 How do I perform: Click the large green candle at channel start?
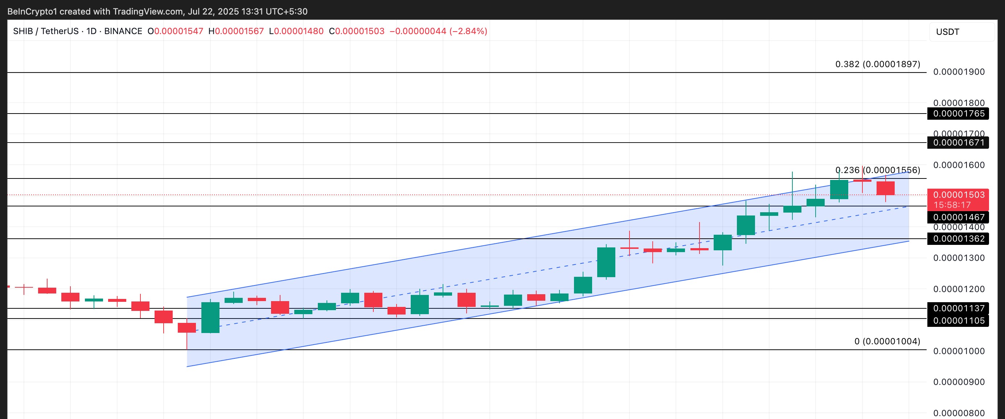[x=210, y=317]
